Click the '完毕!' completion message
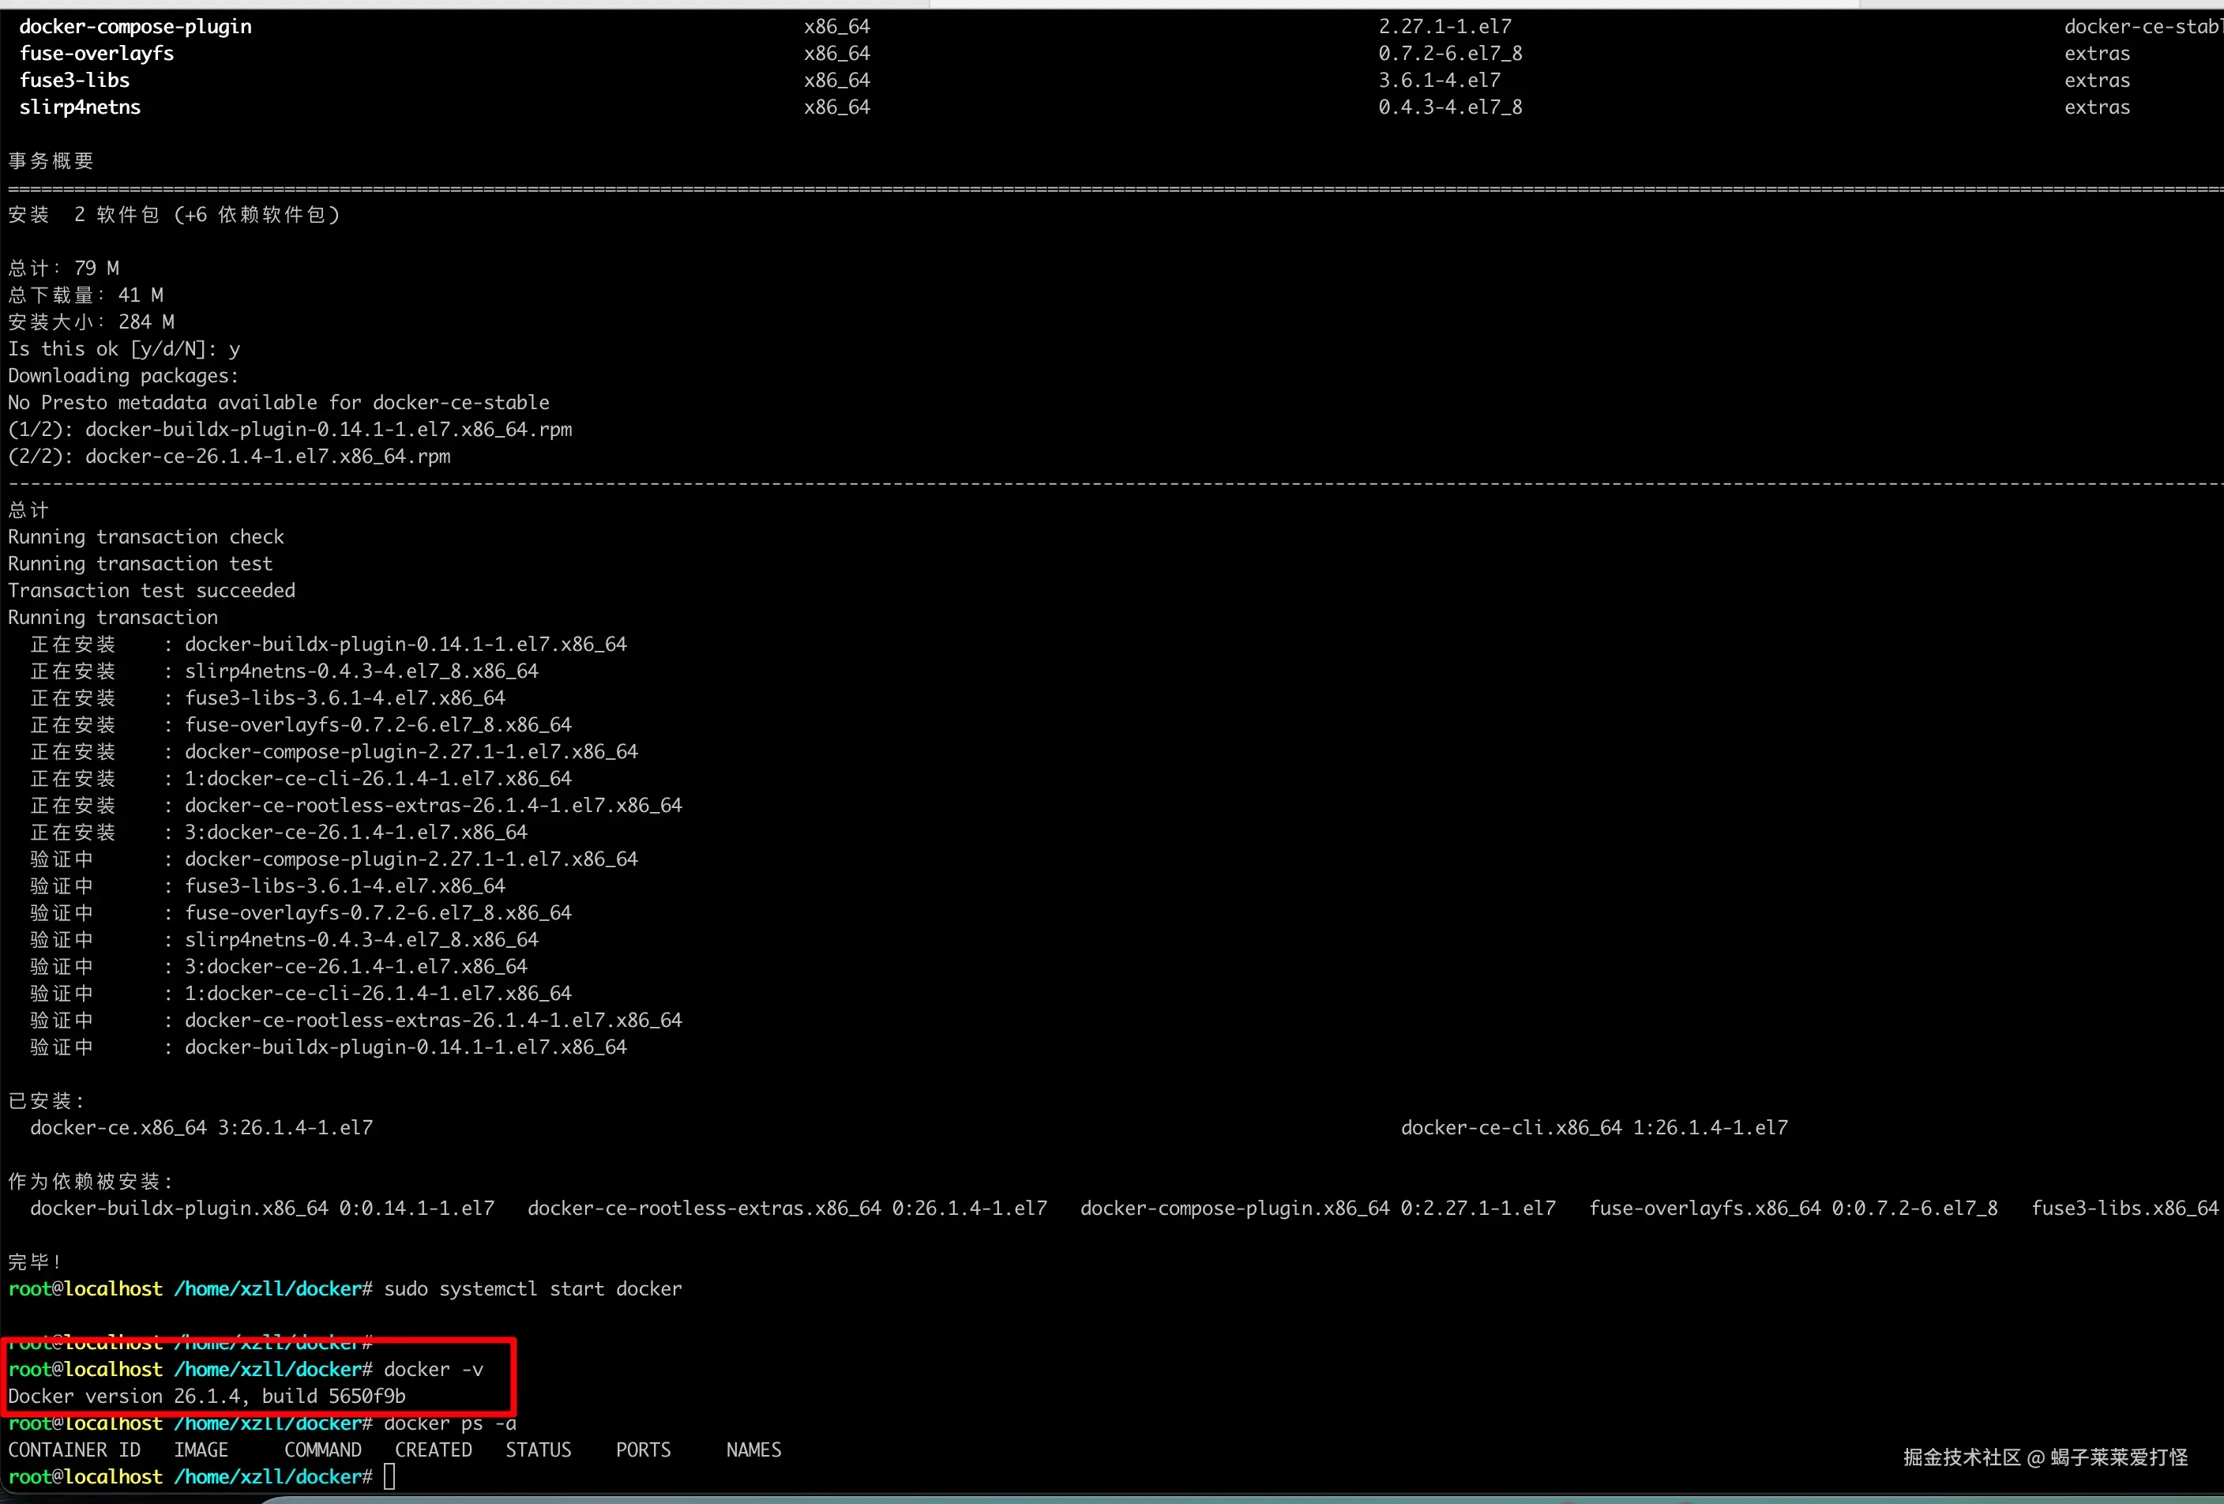 pos(35,1261)
